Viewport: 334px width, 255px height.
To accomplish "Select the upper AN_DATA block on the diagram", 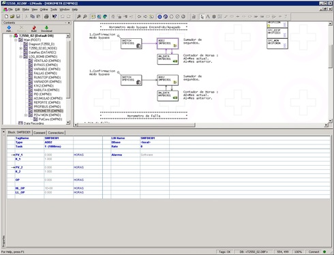I will click(168, 59).
